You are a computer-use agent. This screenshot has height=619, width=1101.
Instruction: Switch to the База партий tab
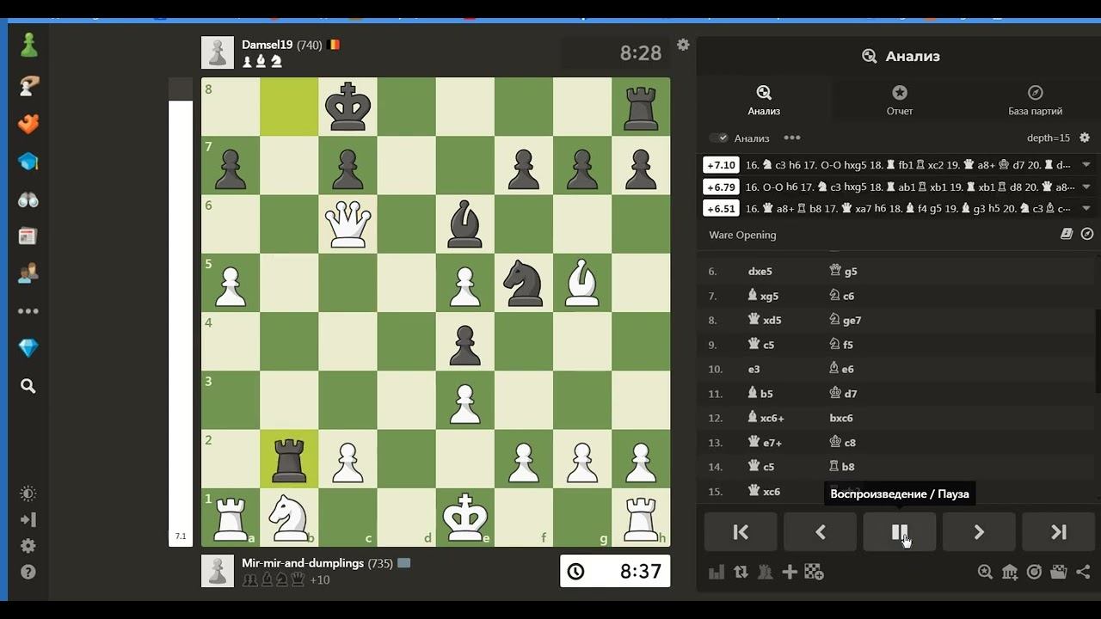(1035, 100)
